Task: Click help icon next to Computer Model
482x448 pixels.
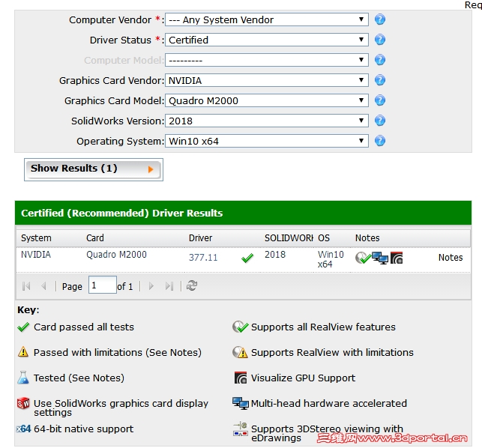Action: point(380,60)
